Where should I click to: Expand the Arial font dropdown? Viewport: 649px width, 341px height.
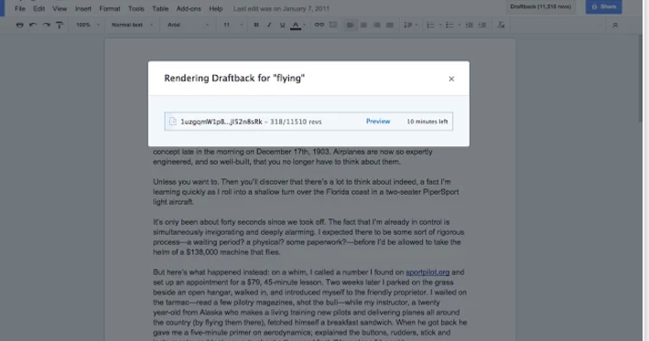click(189, 25)
